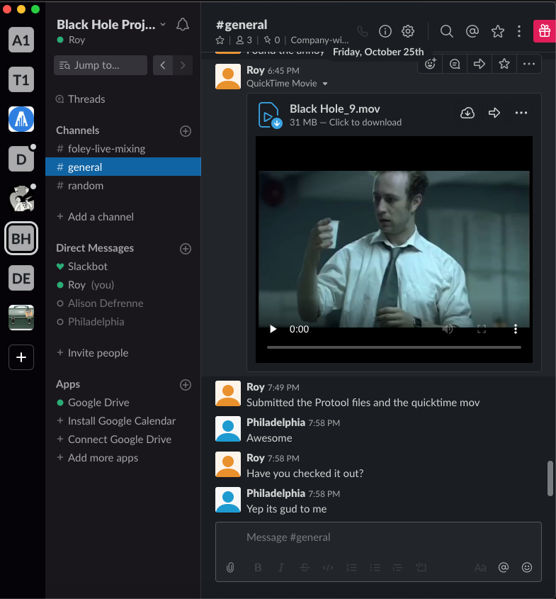
Task: Open the green toolbox workspace icon
Action: pos(21,318)
